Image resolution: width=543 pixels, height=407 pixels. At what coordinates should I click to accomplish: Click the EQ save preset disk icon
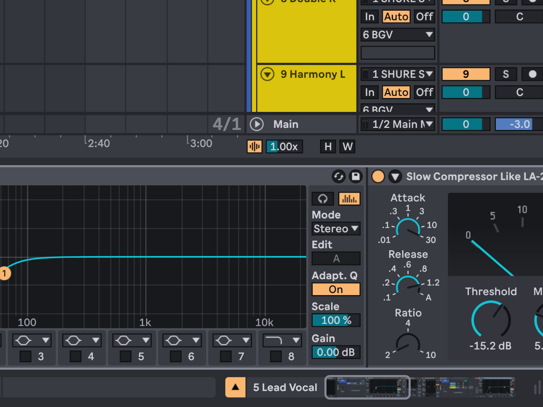[356, 176]
